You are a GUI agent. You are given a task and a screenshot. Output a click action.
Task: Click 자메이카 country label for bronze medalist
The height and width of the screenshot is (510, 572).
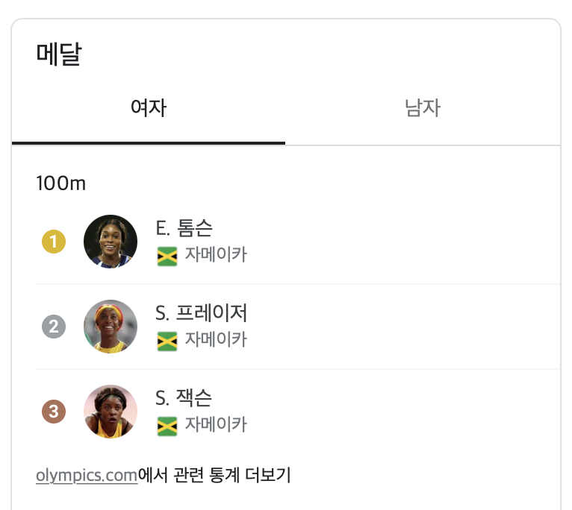point(216,424)
